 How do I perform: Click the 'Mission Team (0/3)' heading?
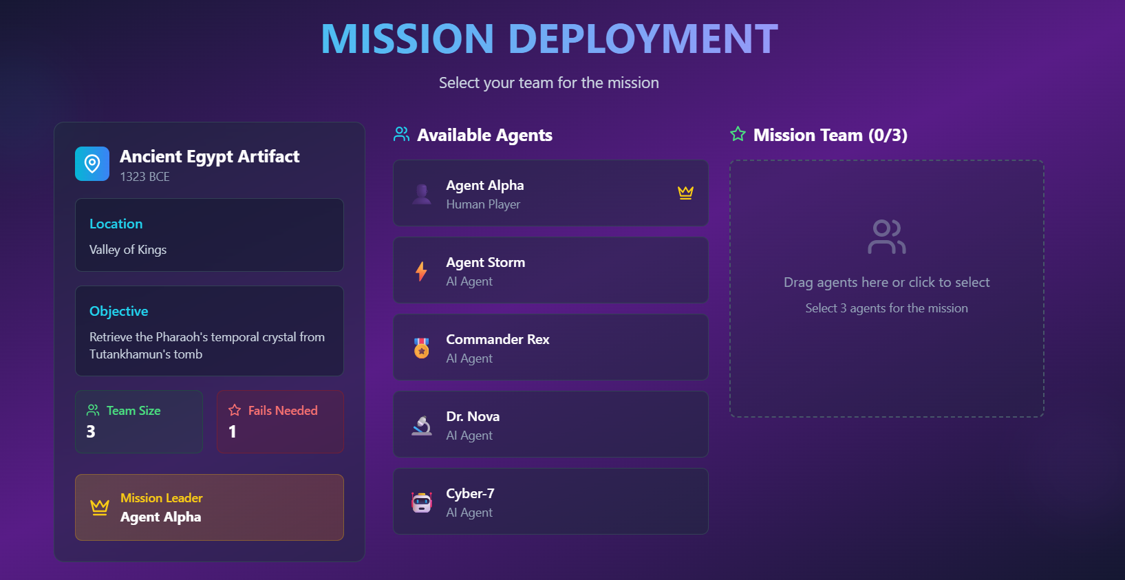pyautogui.click(x=831, y=135)
